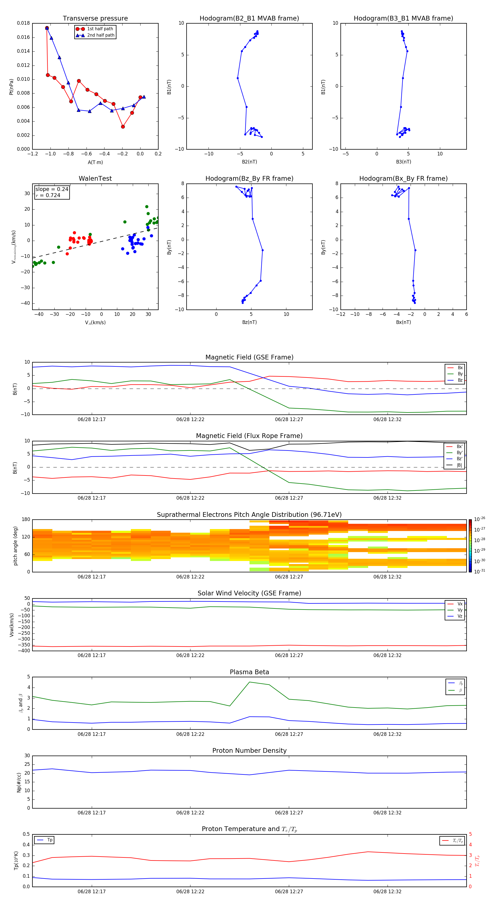This screenshot has height=916, width=499.
Task: Click the pitch angle distribution colorbar
Action: coord(470,545)
